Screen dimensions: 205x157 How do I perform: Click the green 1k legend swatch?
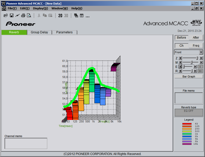(x=187, y=134)
